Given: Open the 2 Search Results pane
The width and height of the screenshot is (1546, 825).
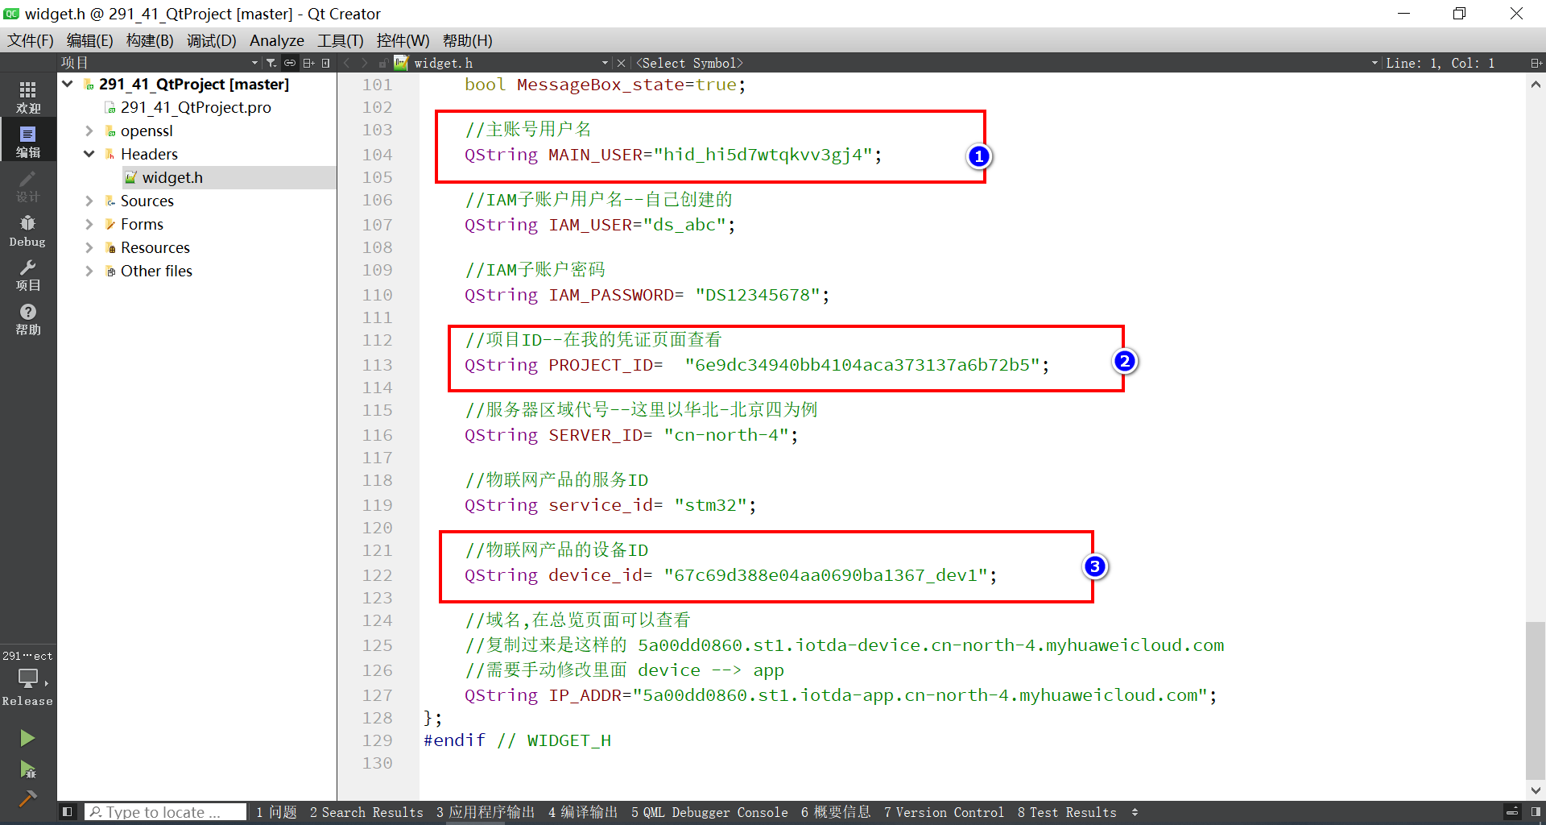Looking at the screenshot, I should click(366, 812).
